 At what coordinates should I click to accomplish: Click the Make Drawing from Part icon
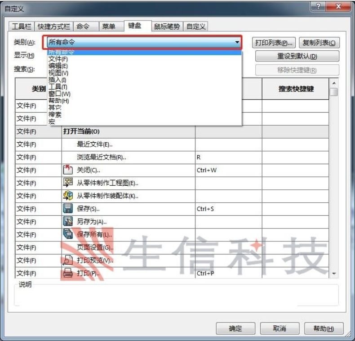tap(68, 183)
